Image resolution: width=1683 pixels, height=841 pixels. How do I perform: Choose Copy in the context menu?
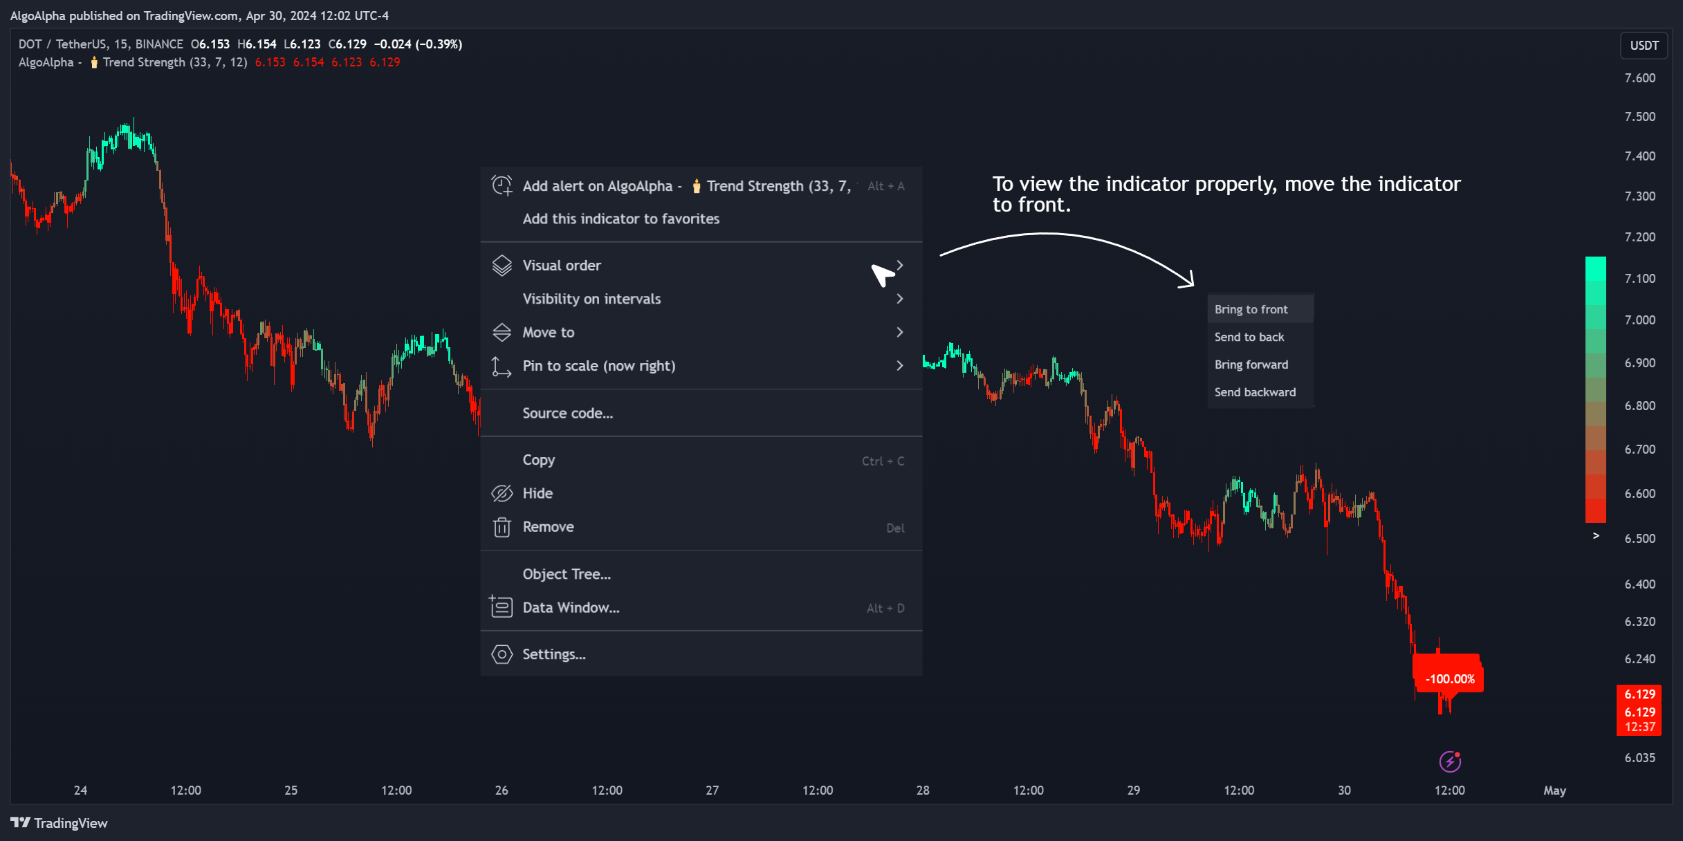click(701, 460)
